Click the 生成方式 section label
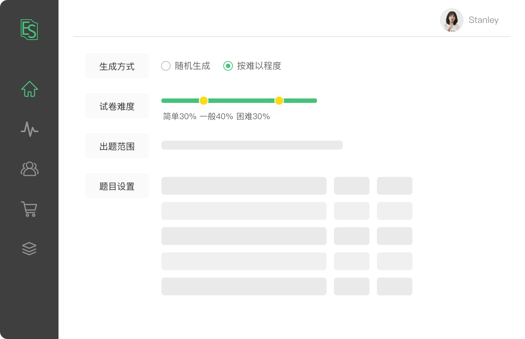525x339 pixels. (117, 66)
